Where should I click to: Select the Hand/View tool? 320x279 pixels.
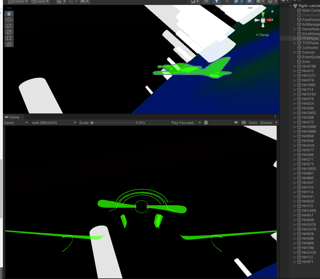9,13
